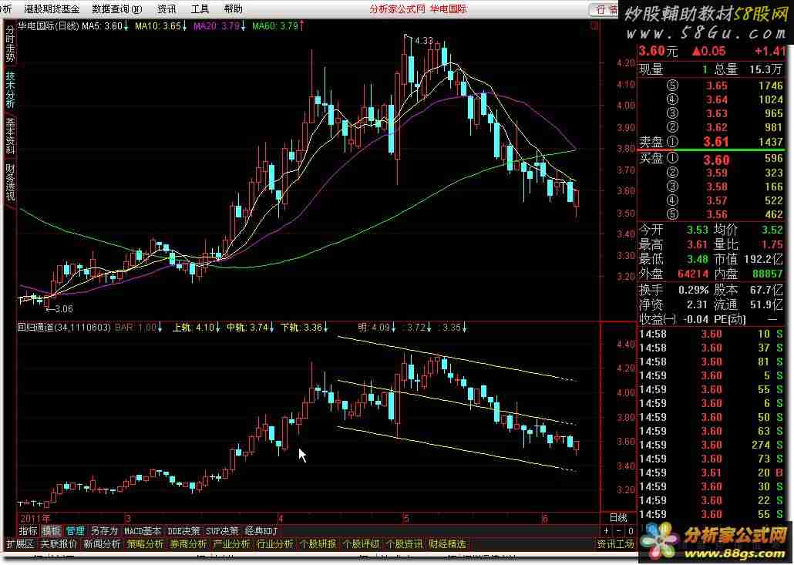Click the red arrow after MA60 value
This screenshot has height=565, width=794.
coord(301,25)
